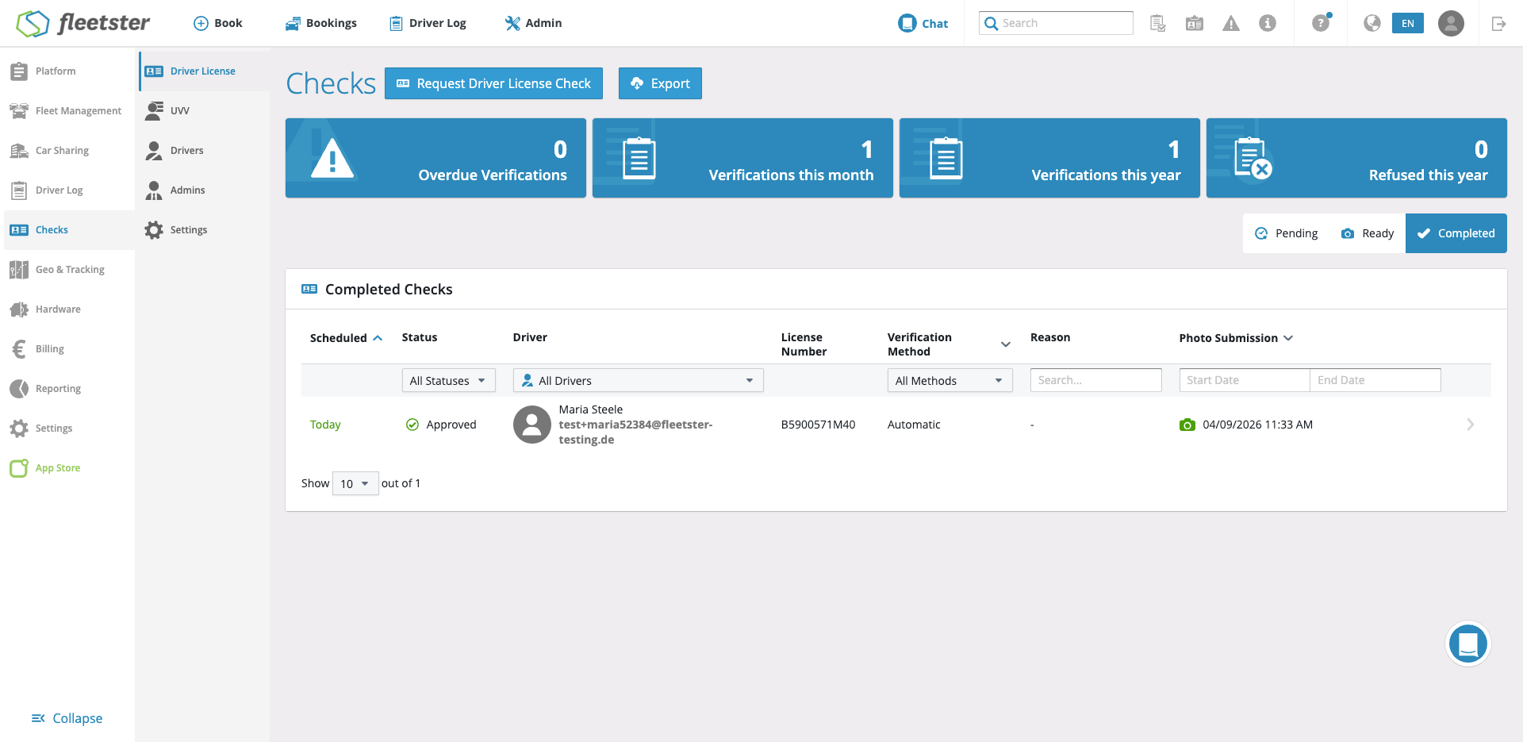Click license number B5900571M40

point(818,425)
